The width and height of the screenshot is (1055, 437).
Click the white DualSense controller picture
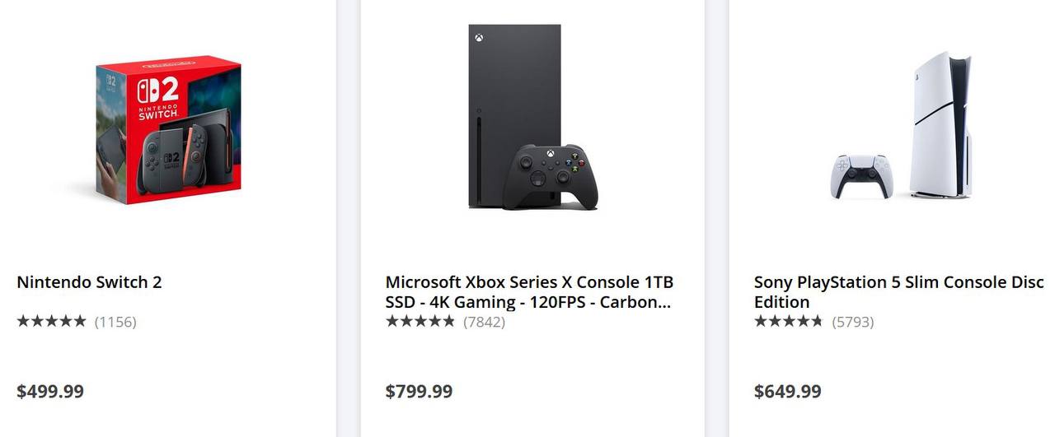pyautogui.click(x=860, y=176)
